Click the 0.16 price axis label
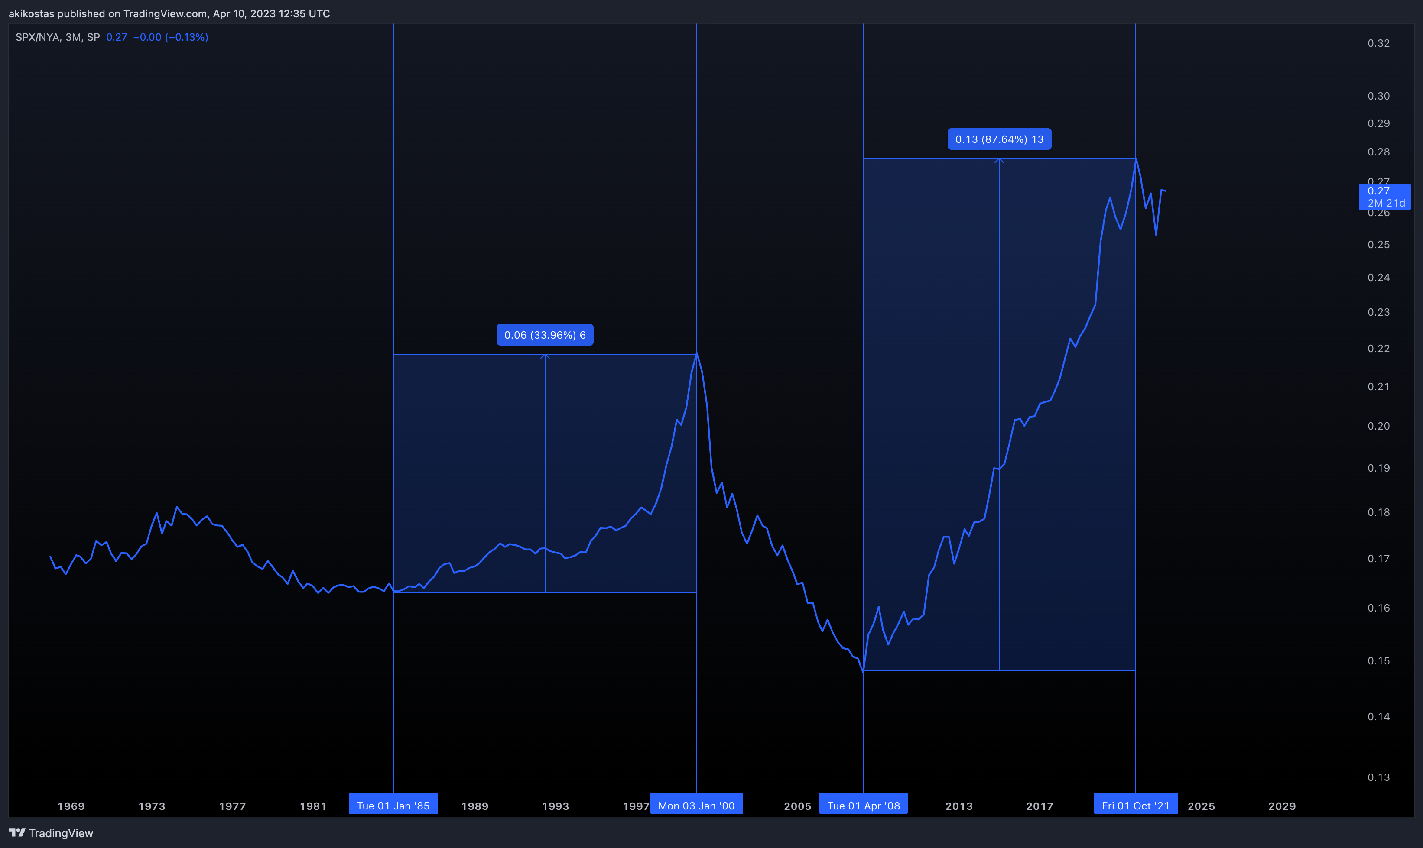The height and width of the screenshot is (848, 1423). point(1378,608)
